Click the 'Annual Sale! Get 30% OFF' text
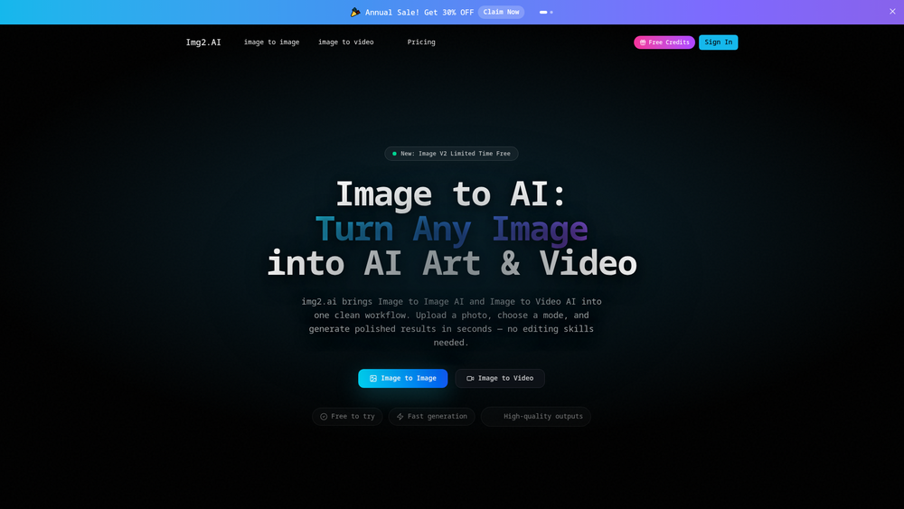The image size is (904, 509). [x=419, y=12]
